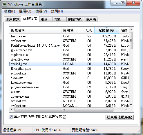Image resolution: width=143 pixels, height=135 pixels.
Task: Toggle 顯示來自所有使用者的處理程序 checkbox
Action: [11, 117]
